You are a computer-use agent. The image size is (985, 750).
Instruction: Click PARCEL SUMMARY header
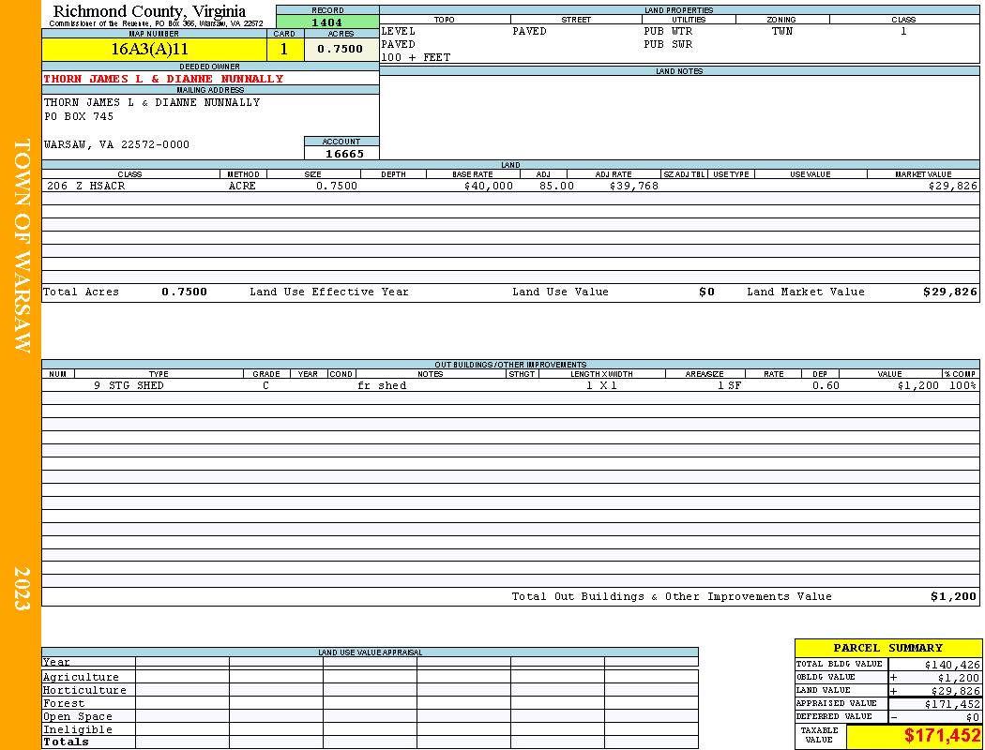[x=887, y=649]
